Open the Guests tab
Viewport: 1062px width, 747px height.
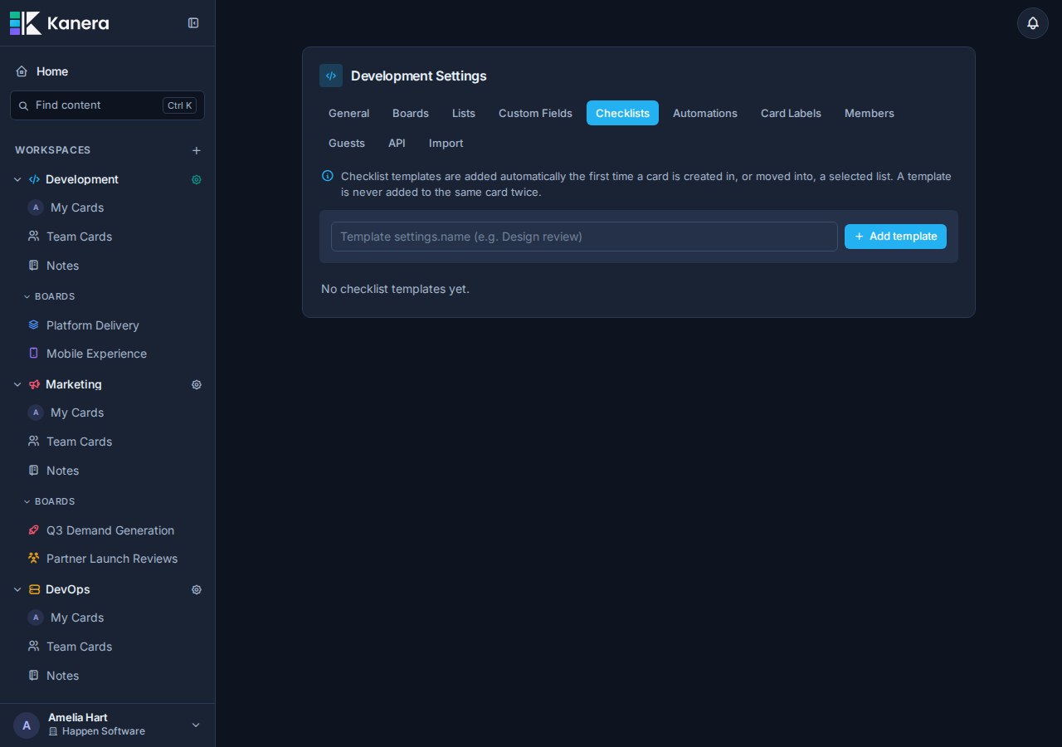pyautogui.click(x=347, y=143)
